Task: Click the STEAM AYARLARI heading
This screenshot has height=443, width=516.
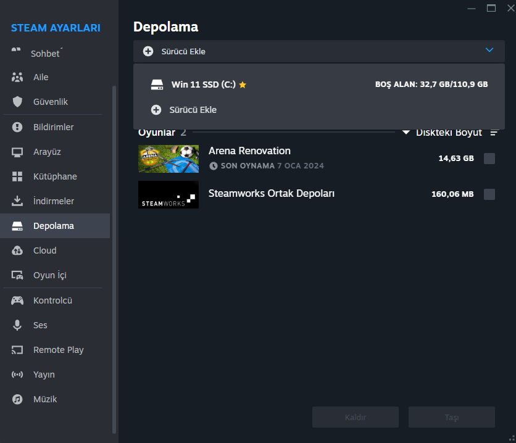Action: 56,28
